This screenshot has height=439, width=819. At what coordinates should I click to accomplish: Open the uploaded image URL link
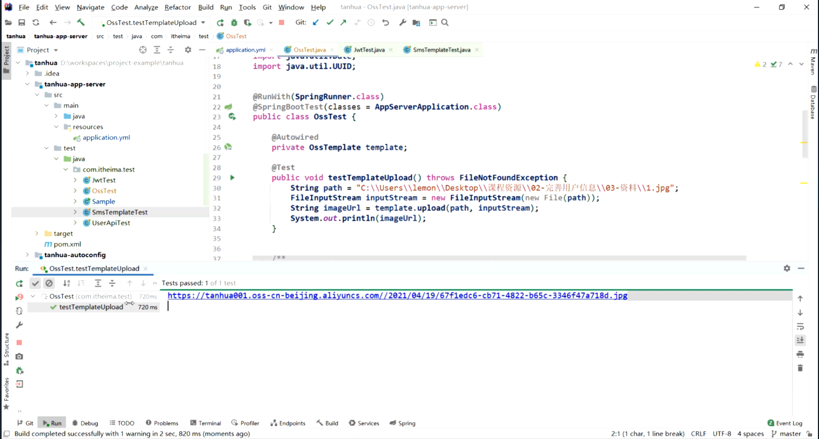(x=397, y=296)
